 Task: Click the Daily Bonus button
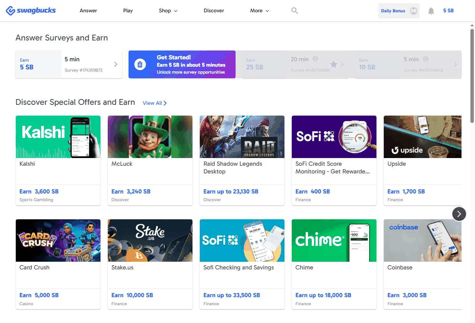tap(399, 11)
